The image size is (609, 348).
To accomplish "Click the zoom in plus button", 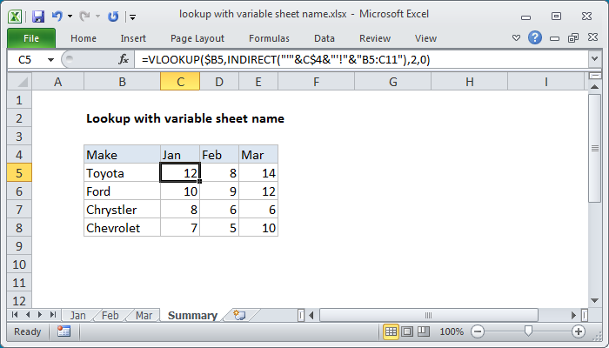I will pos(578,331).
